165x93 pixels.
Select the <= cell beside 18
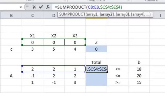click(118, 69)
